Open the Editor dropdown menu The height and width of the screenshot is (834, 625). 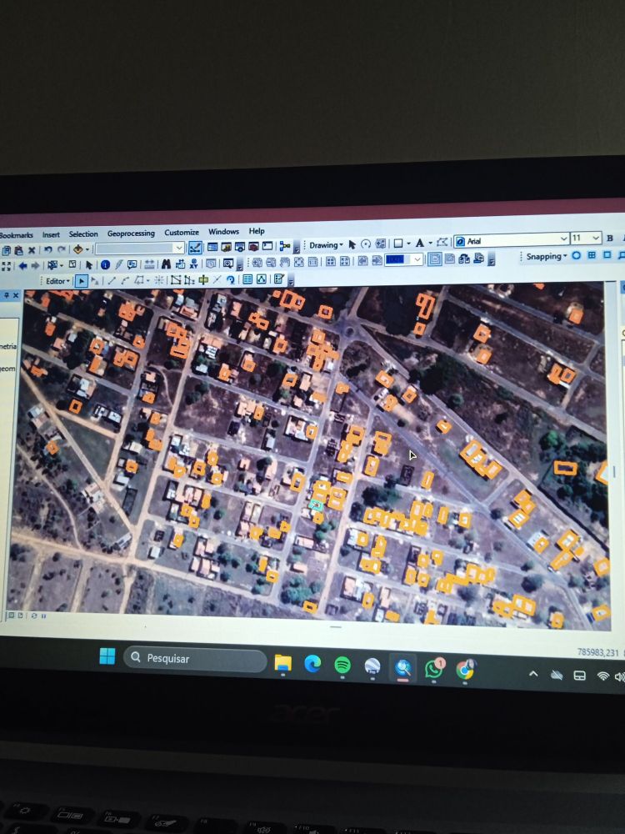(57, 281)
